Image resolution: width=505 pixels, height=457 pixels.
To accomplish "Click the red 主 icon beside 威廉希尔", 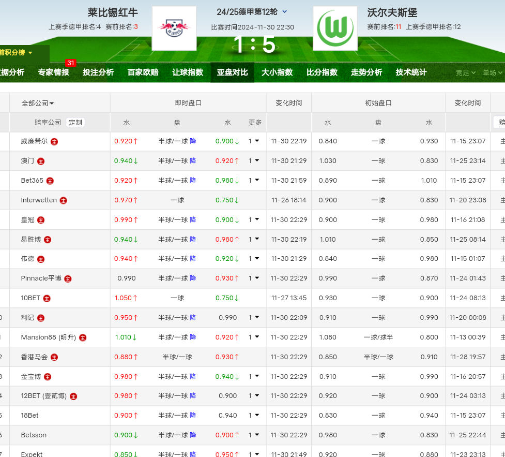I will [x=54, y=141].
